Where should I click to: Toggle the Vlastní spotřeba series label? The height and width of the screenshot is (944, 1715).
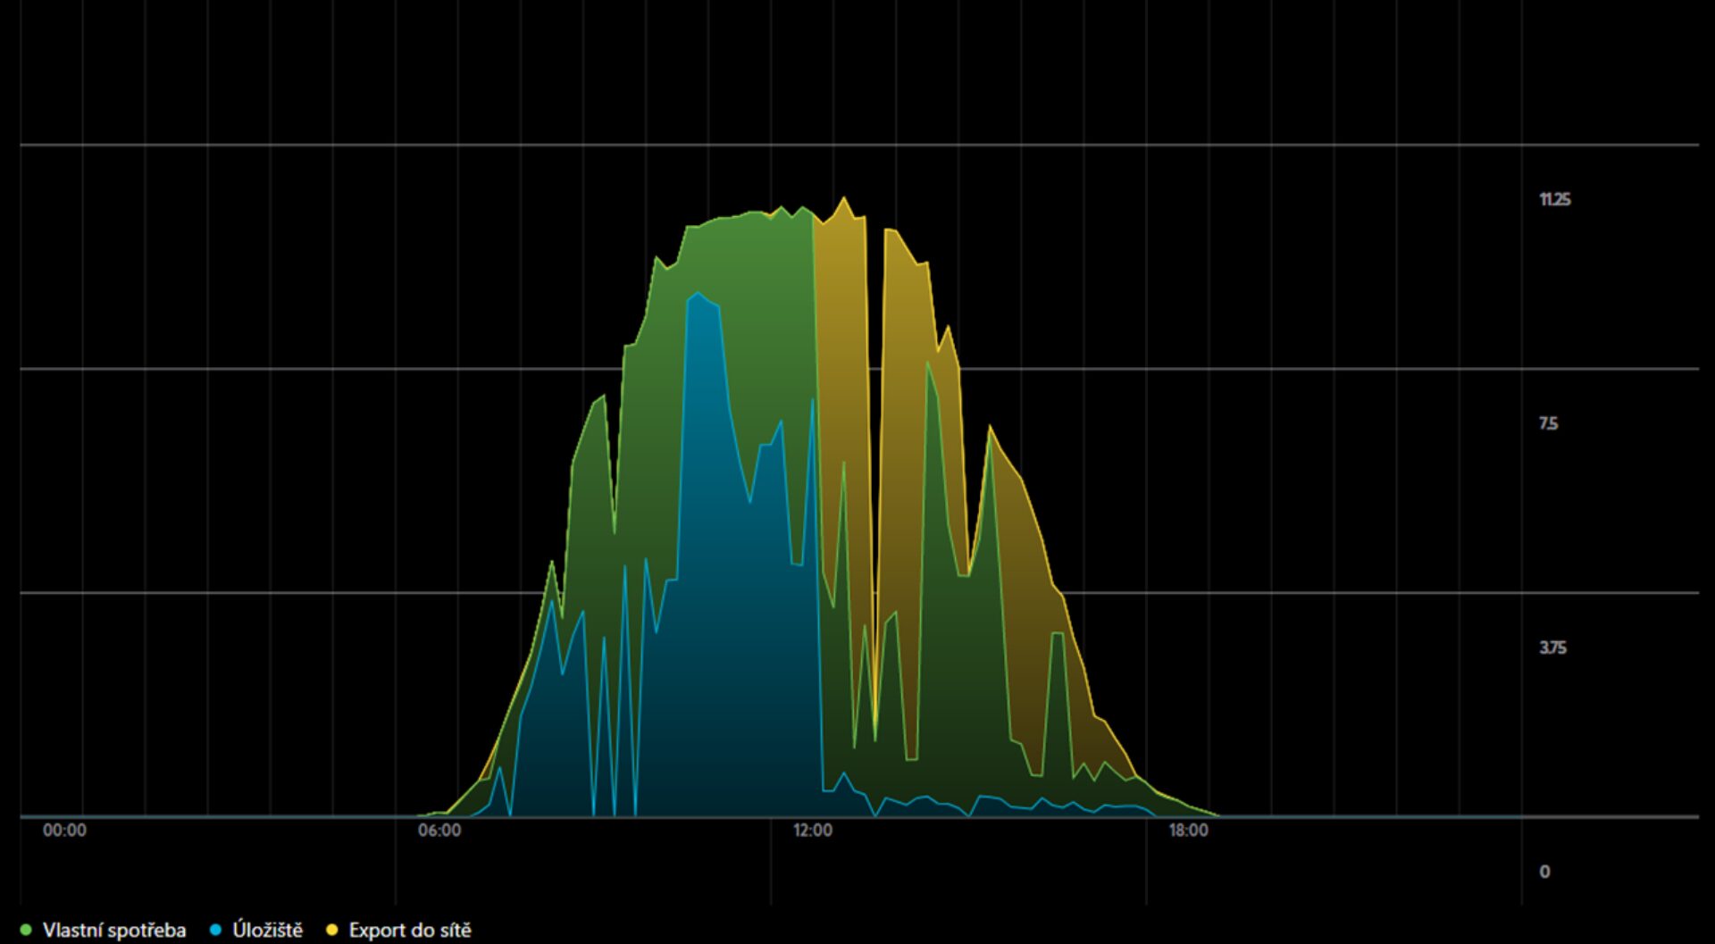114,931
